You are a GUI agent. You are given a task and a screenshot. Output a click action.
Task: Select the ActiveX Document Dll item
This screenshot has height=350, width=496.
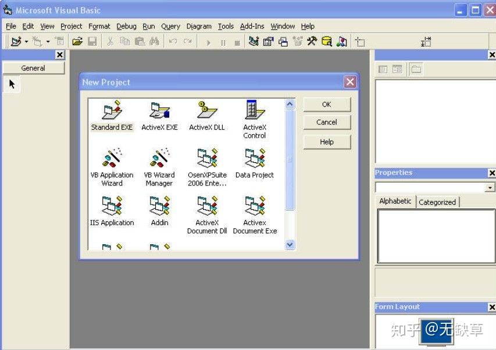point(207,215)
